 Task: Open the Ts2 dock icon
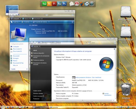pos(44,4)
